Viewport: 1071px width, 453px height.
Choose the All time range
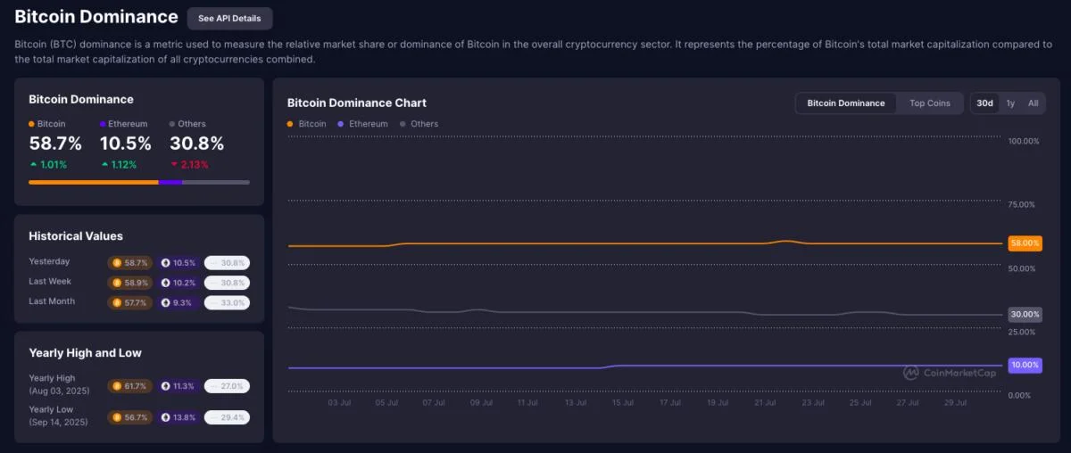pos(1033,103)
